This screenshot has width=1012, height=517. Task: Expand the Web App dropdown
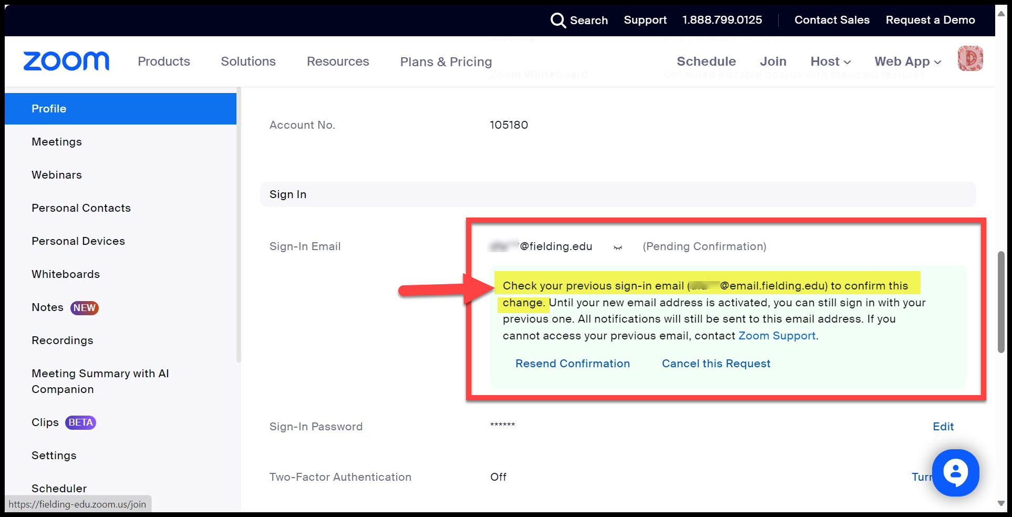pyautogui.click(x=907, y=61)
